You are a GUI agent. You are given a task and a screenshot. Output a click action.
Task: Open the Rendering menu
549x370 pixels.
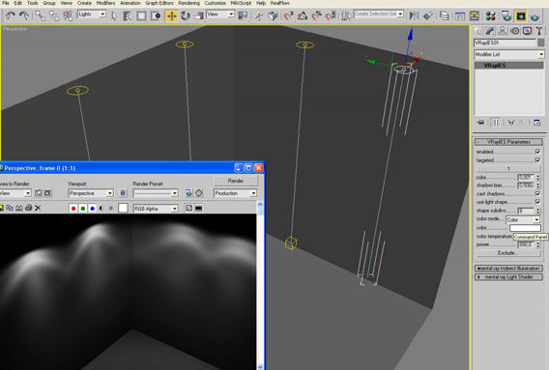coord(189,3)
